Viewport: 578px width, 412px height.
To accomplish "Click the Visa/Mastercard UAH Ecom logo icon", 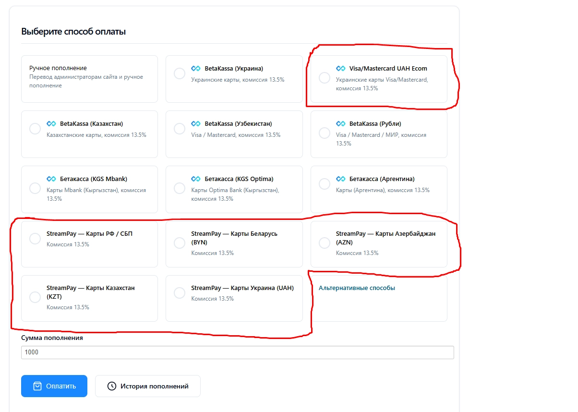I will (341, 68).
